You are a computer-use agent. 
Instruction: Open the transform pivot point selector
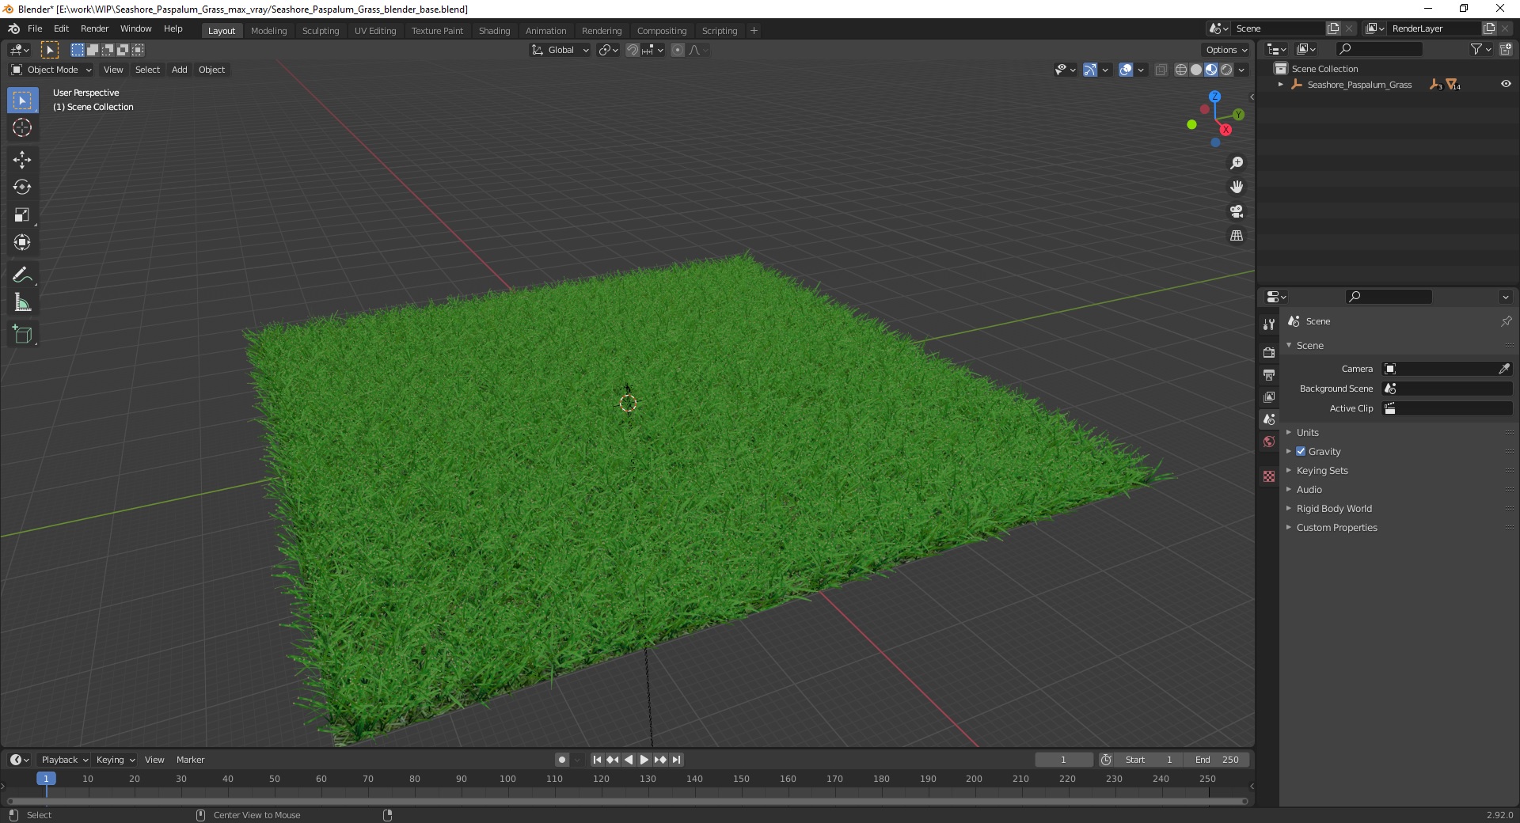pyautogui.click(x=608, y=50)
